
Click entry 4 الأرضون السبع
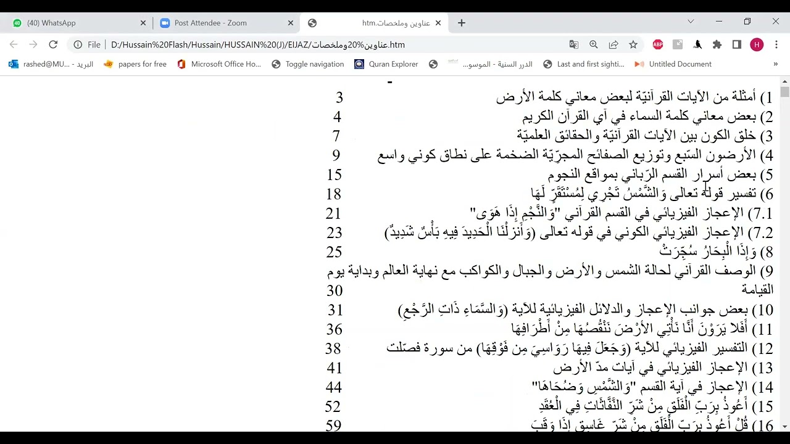[x=575, y=155]
